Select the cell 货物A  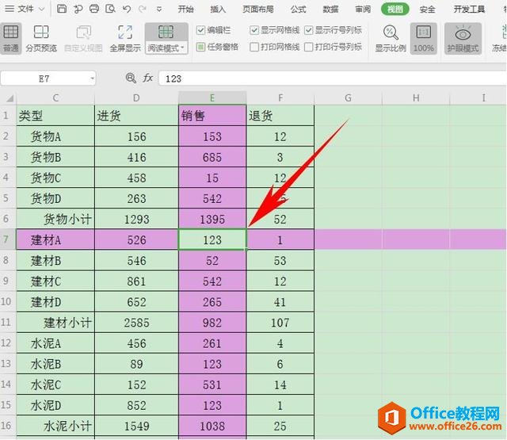(55, 136)
